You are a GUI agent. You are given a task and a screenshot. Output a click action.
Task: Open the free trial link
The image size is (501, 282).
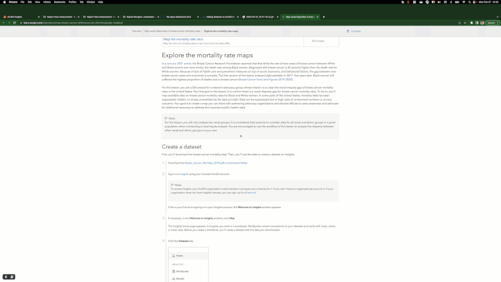point(251,193)
